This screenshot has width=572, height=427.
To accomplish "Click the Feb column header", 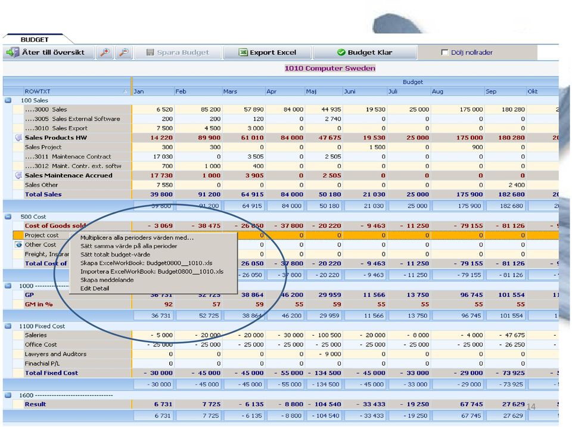I will pos(198,91).
